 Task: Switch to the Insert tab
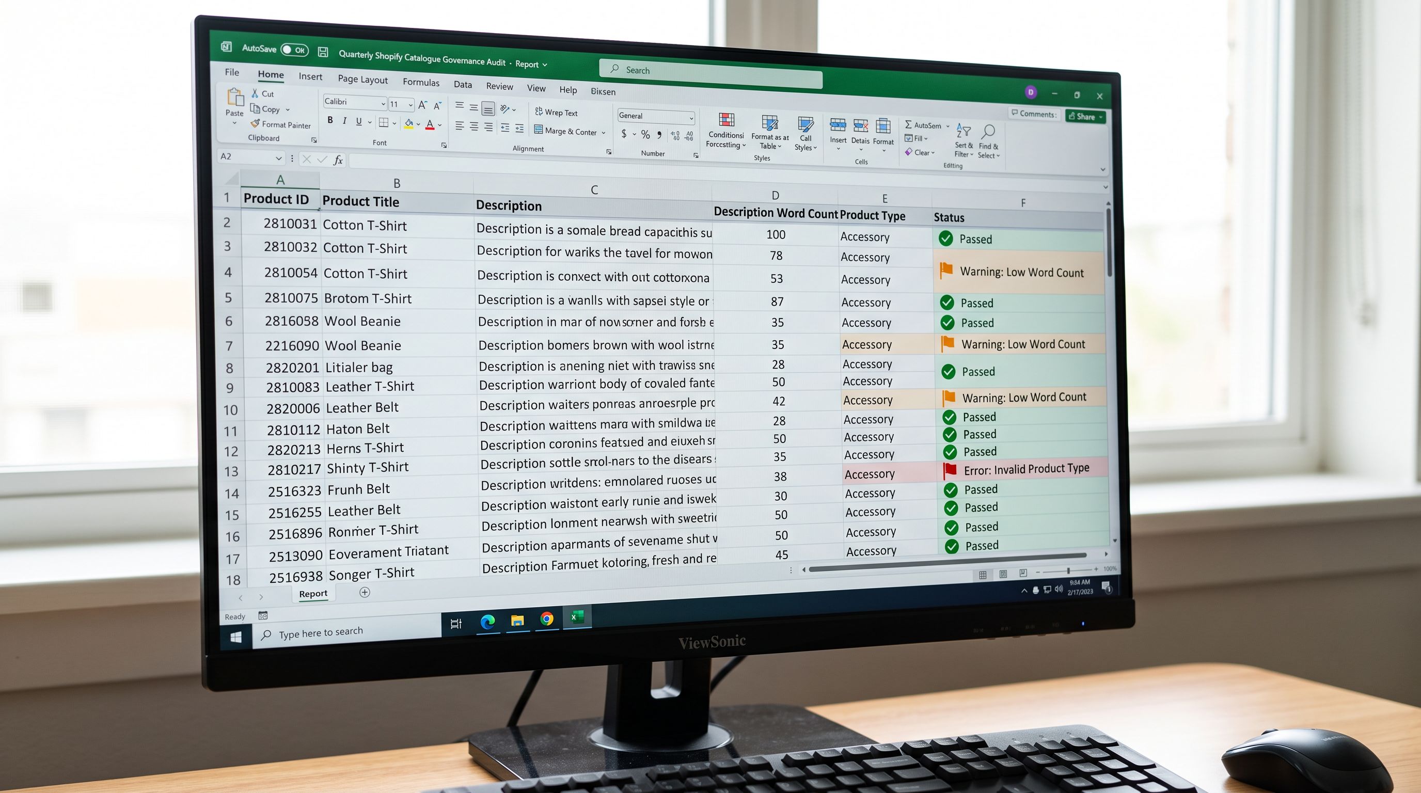point(310,76)
